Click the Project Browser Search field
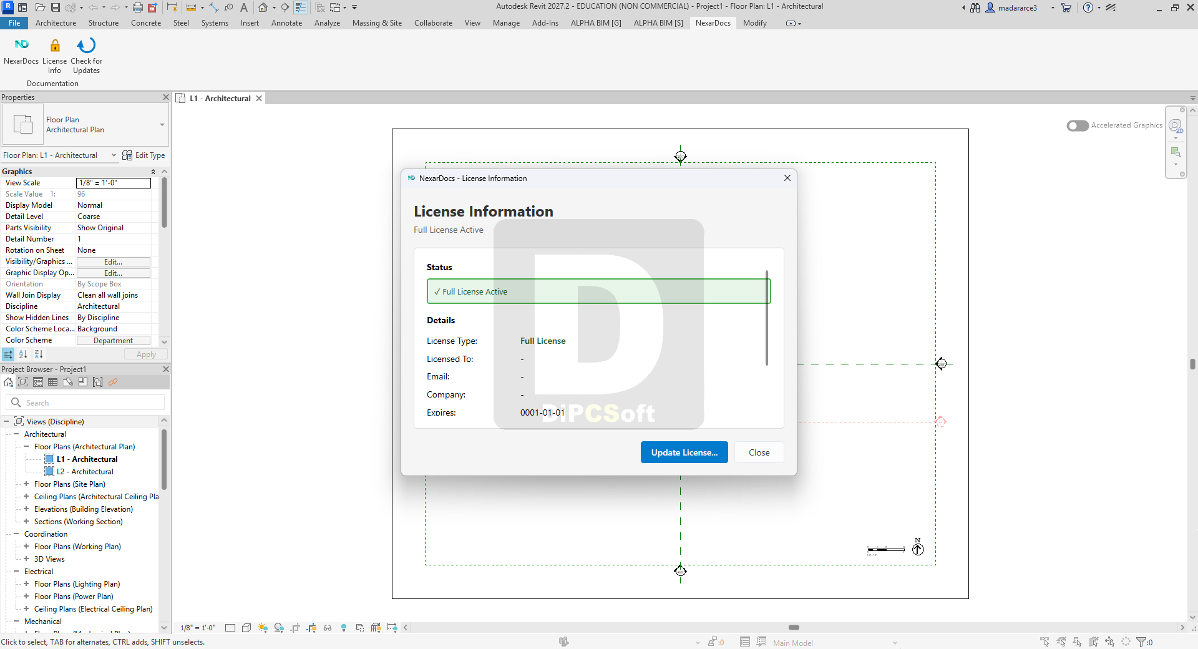The width and height of the screenshot is (1198, 649). click(85, 403)
